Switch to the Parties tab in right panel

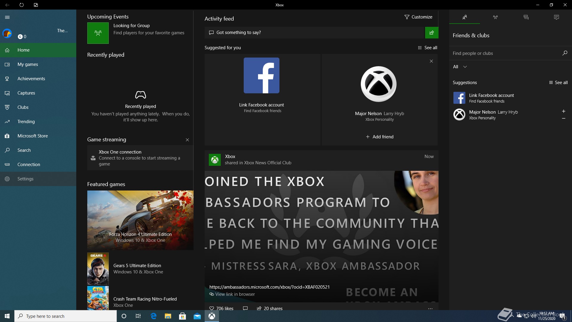(495, 17)
